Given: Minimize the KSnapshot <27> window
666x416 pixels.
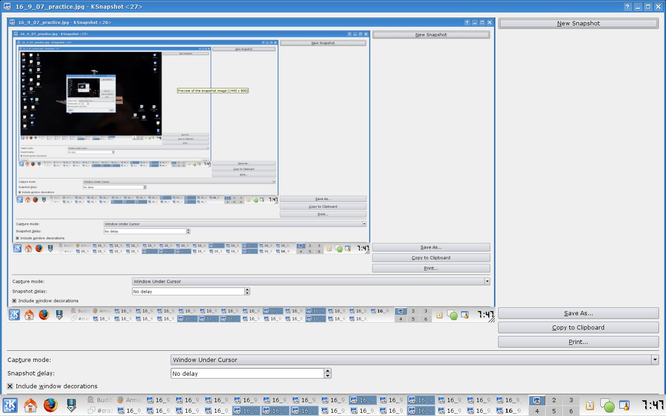Looking at the screenshot, I should (x=638, y=6).
